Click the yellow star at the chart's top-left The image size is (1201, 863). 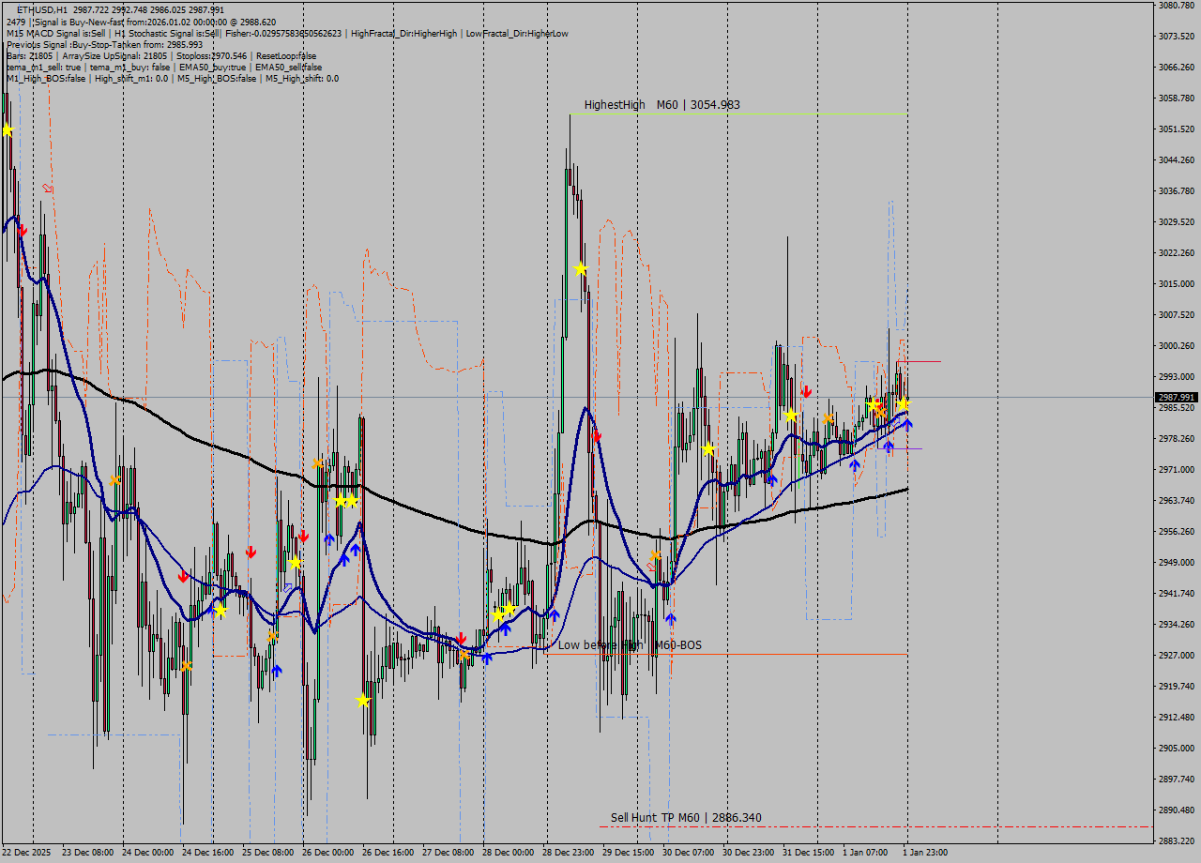tap(8, 130)
